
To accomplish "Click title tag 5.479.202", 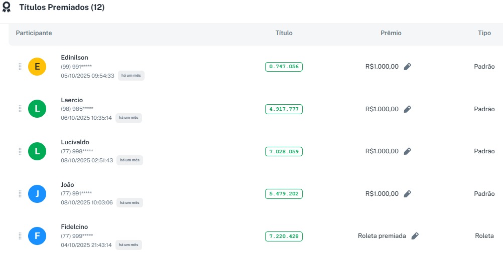I will [284, 194].
